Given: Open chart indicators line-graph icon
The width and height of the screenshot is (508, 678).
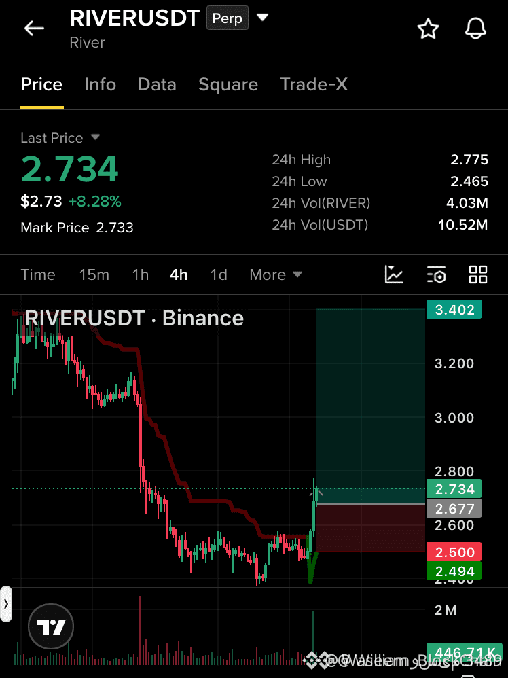Looking at the screenshot, I should click(394, 274).
